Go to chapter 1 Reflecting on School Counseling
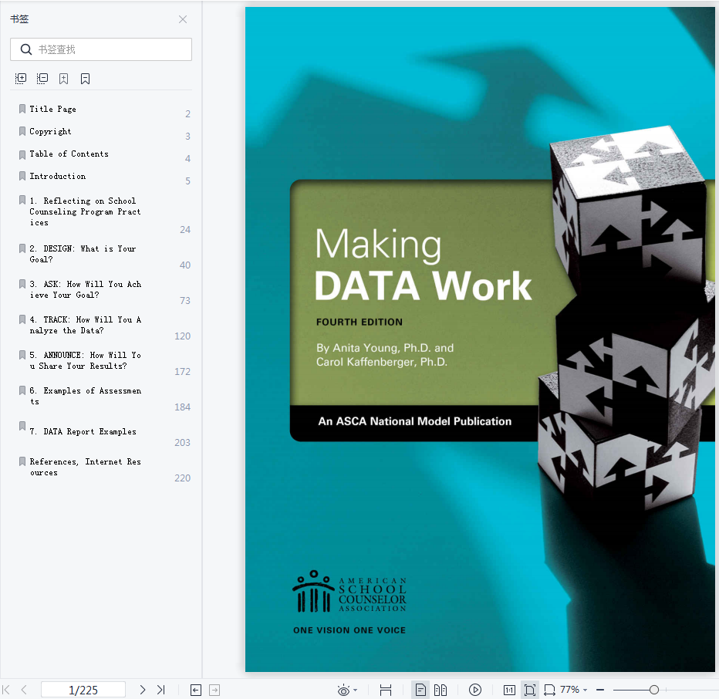The width and height of the screenshot is (719, 699). click(x=85, y=211)
